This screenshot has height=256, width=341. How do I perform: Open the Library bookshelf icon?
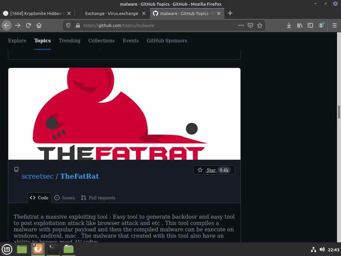[300, 25]
